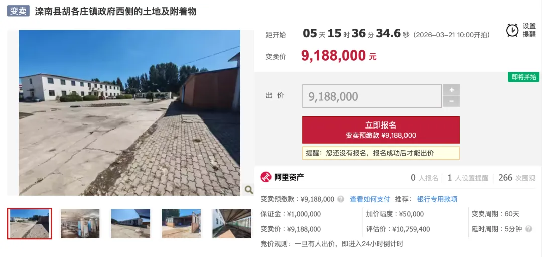
Task: Click the alarm clock reminder icon
Action: click(512, 30)
